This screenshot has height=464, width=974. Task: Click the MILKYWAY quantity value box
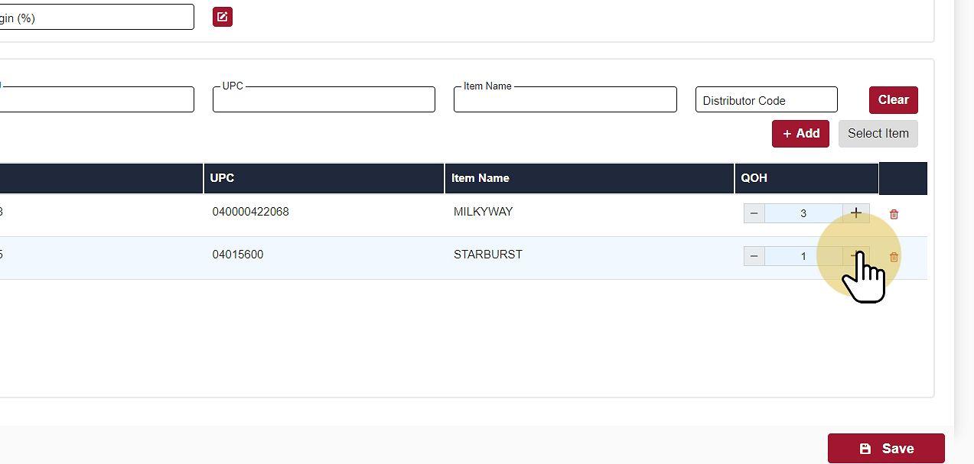pos(803,213)
